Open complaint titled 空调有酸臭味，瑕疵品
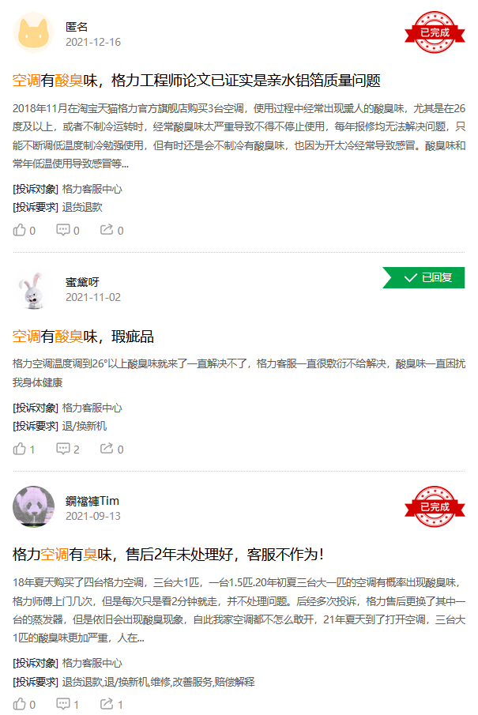 (x=83, y=337)
